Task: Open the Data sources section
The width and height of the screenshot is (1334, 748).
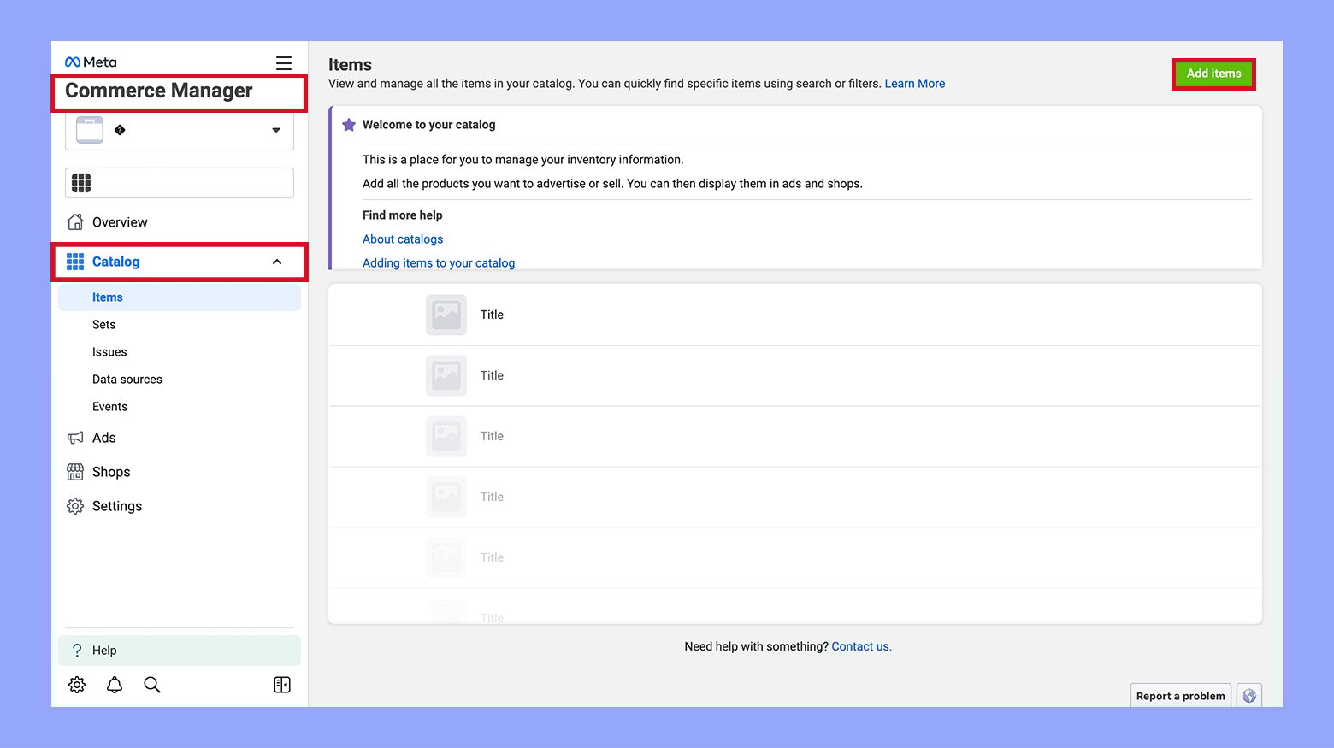Action: click(x=127, y=379)
